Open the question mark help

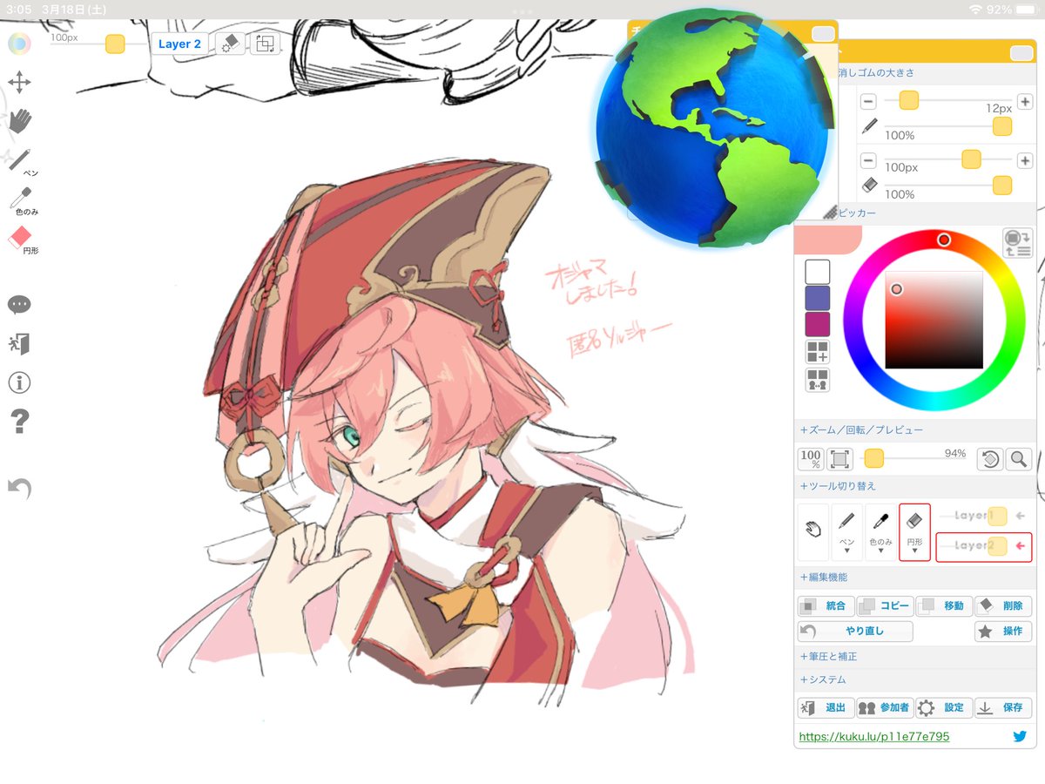pos(19,422)
